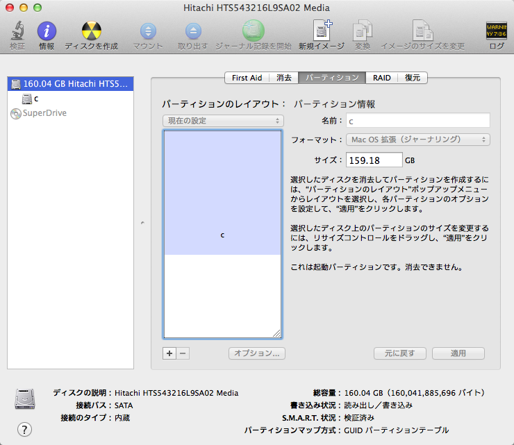
Task: Select SuperDrive in the sidebar
Action: 70,113
